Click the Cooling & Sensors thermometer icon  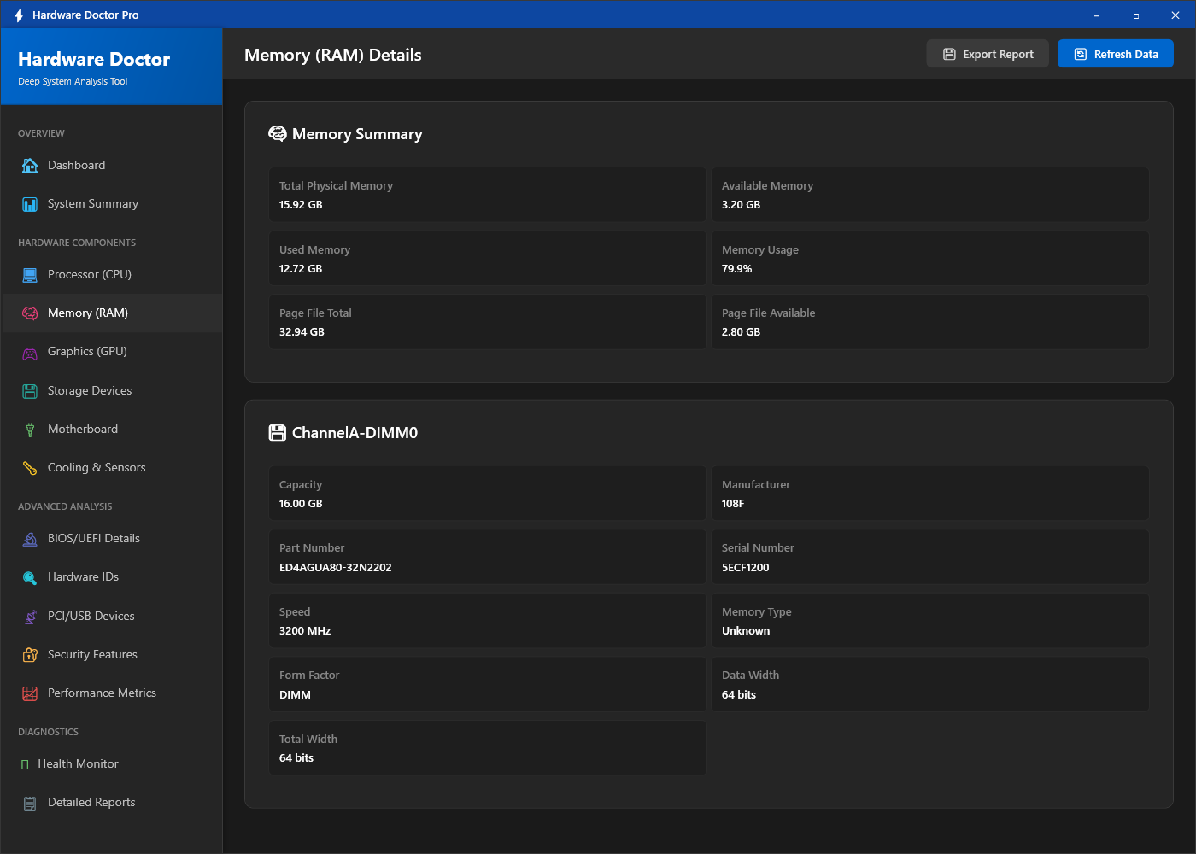point(30,468)
